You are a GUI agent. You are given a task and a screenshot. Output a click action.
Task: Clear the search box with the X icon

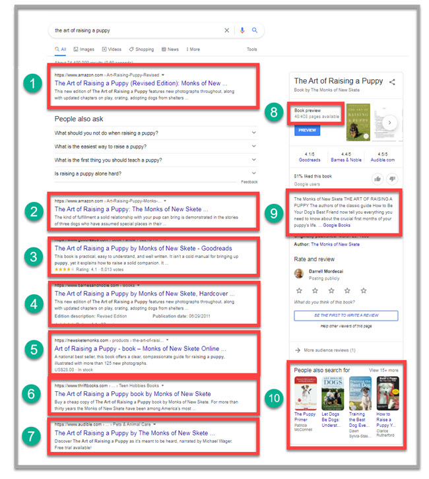[x=226, y=30]
